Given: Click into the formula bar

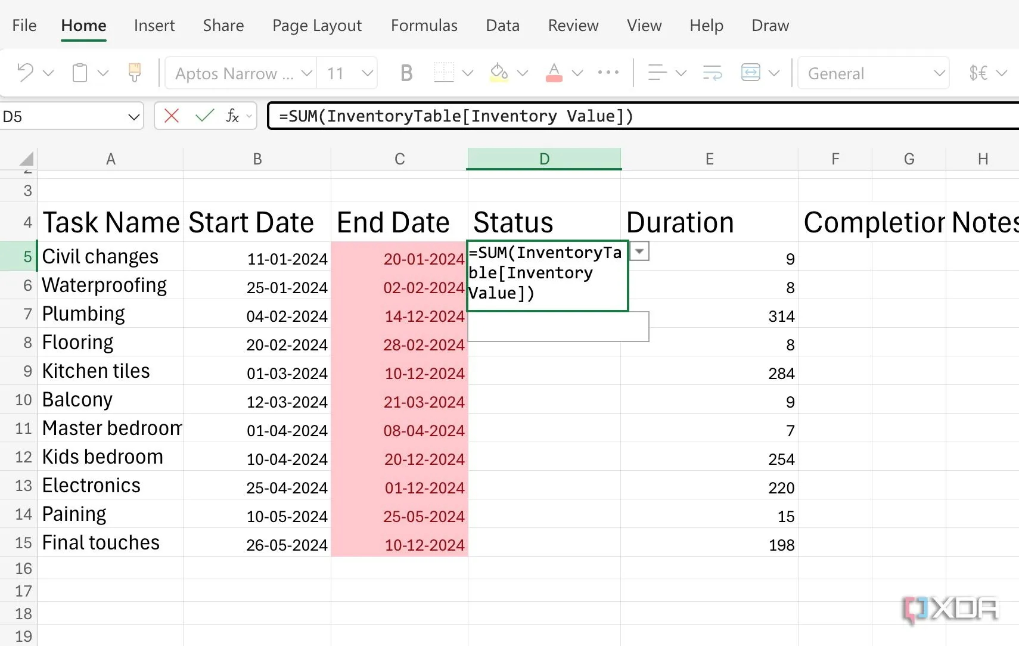Looking at the screenshot, I should [644, 116].
